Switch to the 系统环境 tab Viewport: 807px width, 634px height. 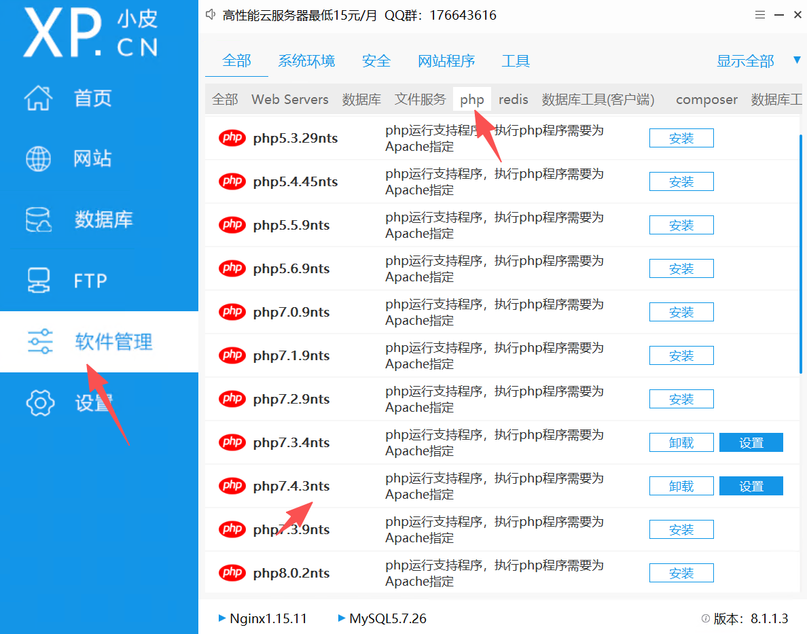tap(306, 61)
